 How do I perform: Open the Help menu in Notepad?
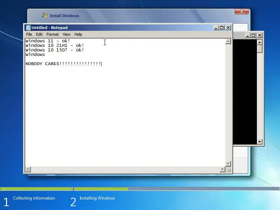[x=78, y=34]
